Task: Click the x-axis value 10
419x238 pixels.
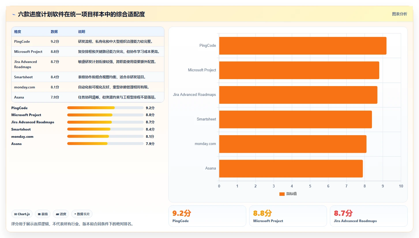Action: [401, 186]
